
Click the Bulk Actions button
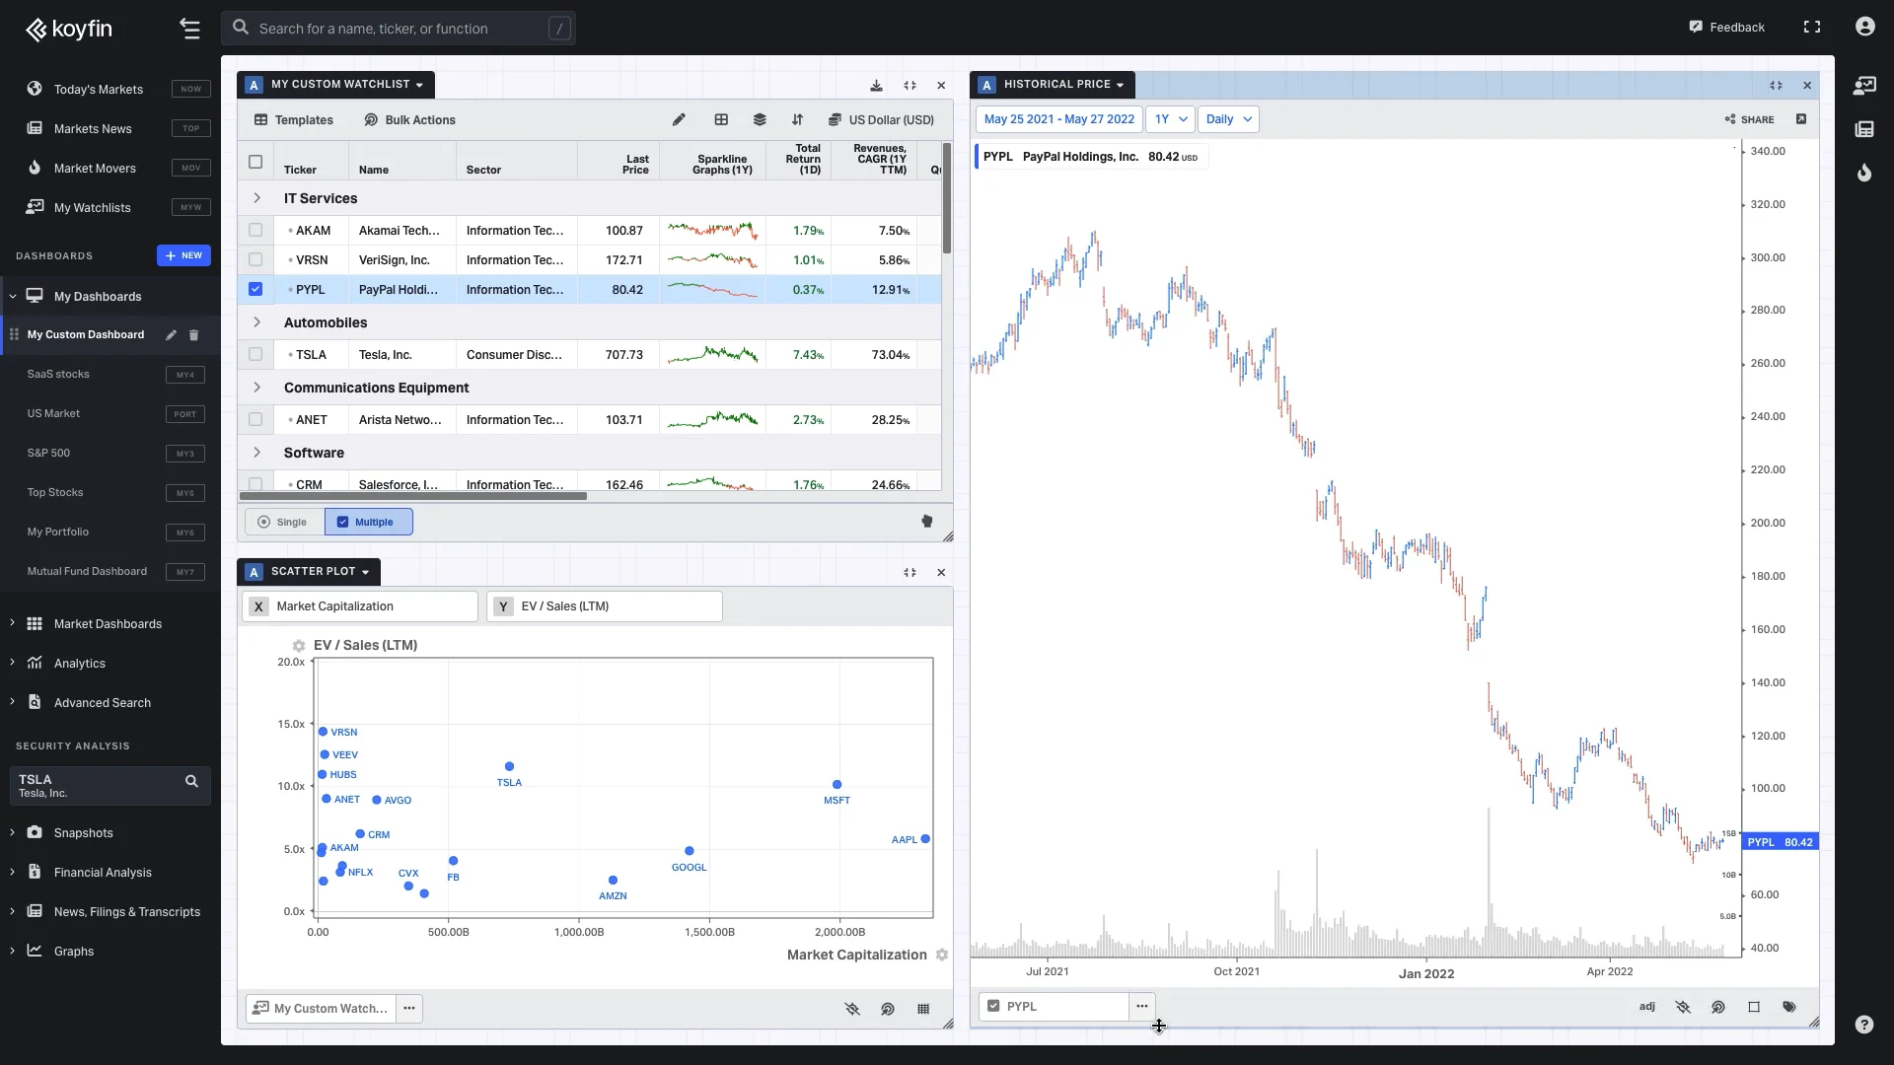coord(410,120)
